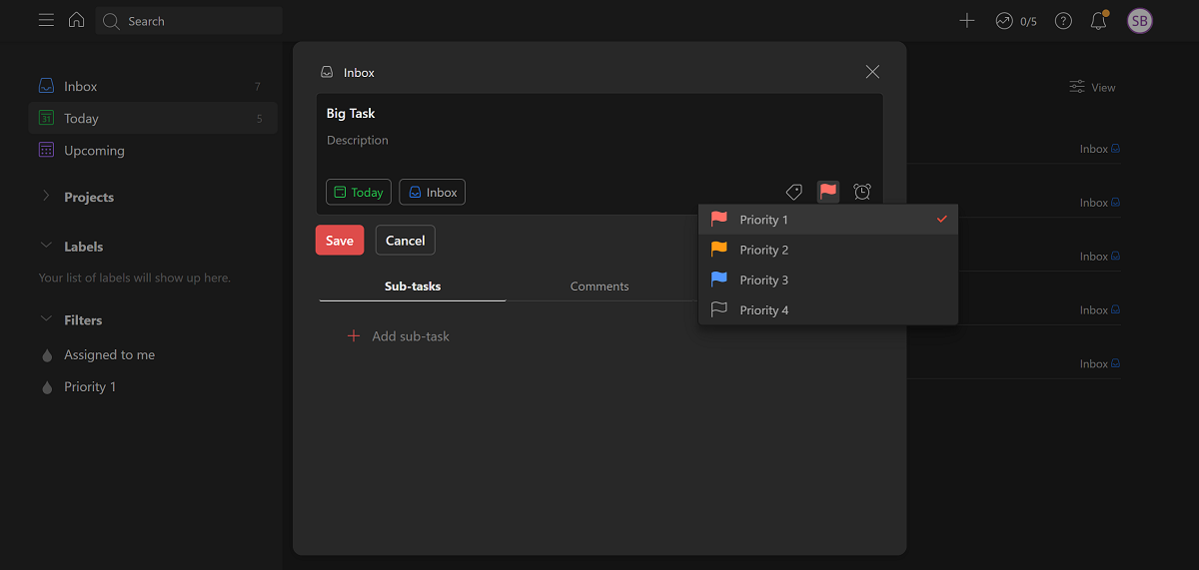This screenshot has width=1199, height=570.
Task: Click the quick add plus icon
Action: coord(966,20)
